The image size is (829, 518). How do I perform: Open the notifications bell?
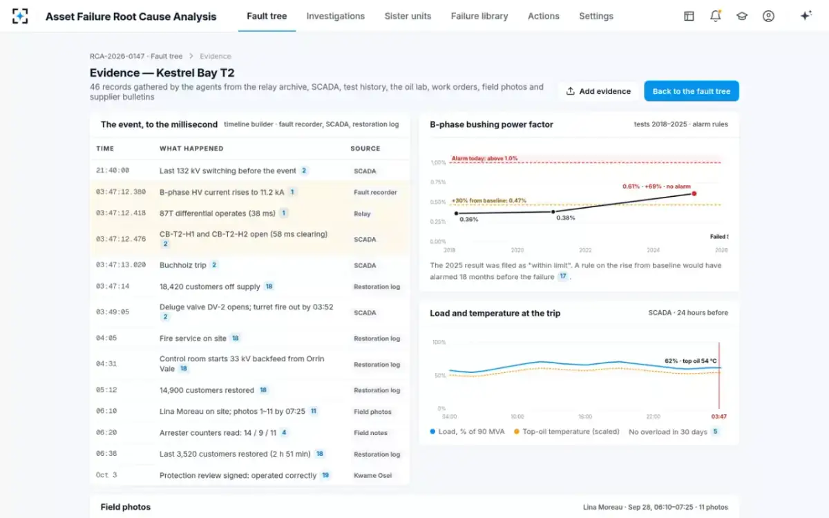pos(716,16)
